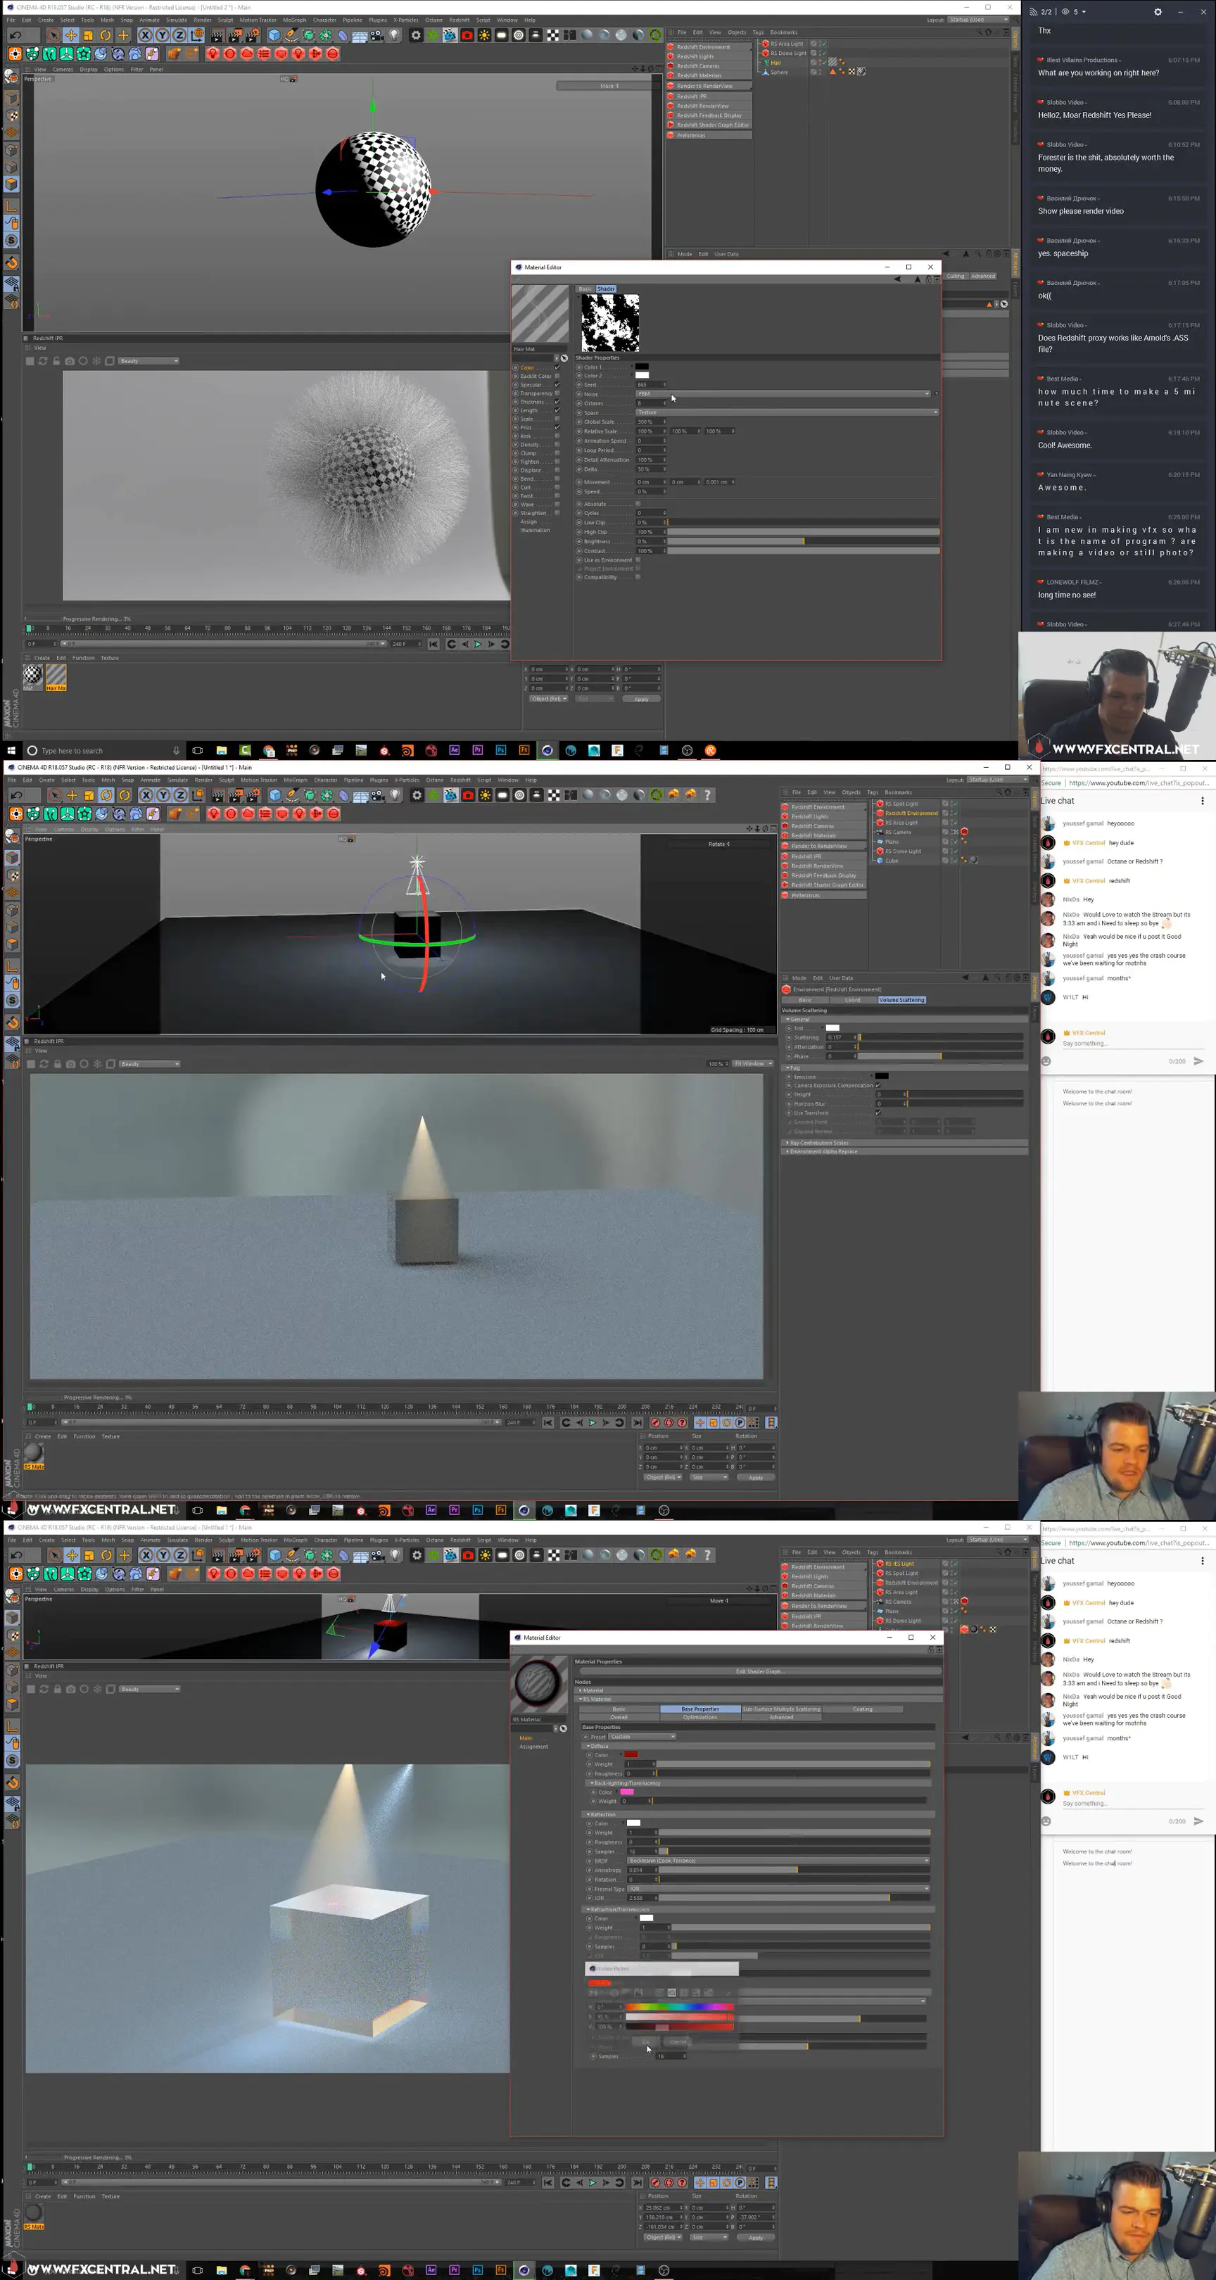Screen dimensions: 1216x2280
Task: Open the Windows Start menu beside the search box
Action: (x=11, y=751)
